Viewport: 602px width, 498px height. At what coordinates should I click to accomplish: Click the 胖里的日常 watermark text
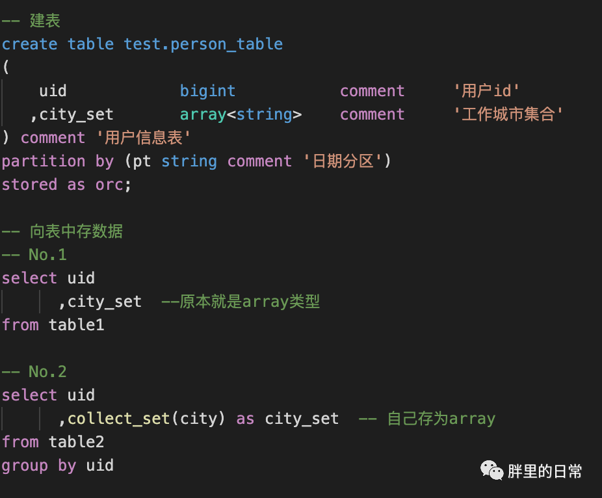click(545, 471)
